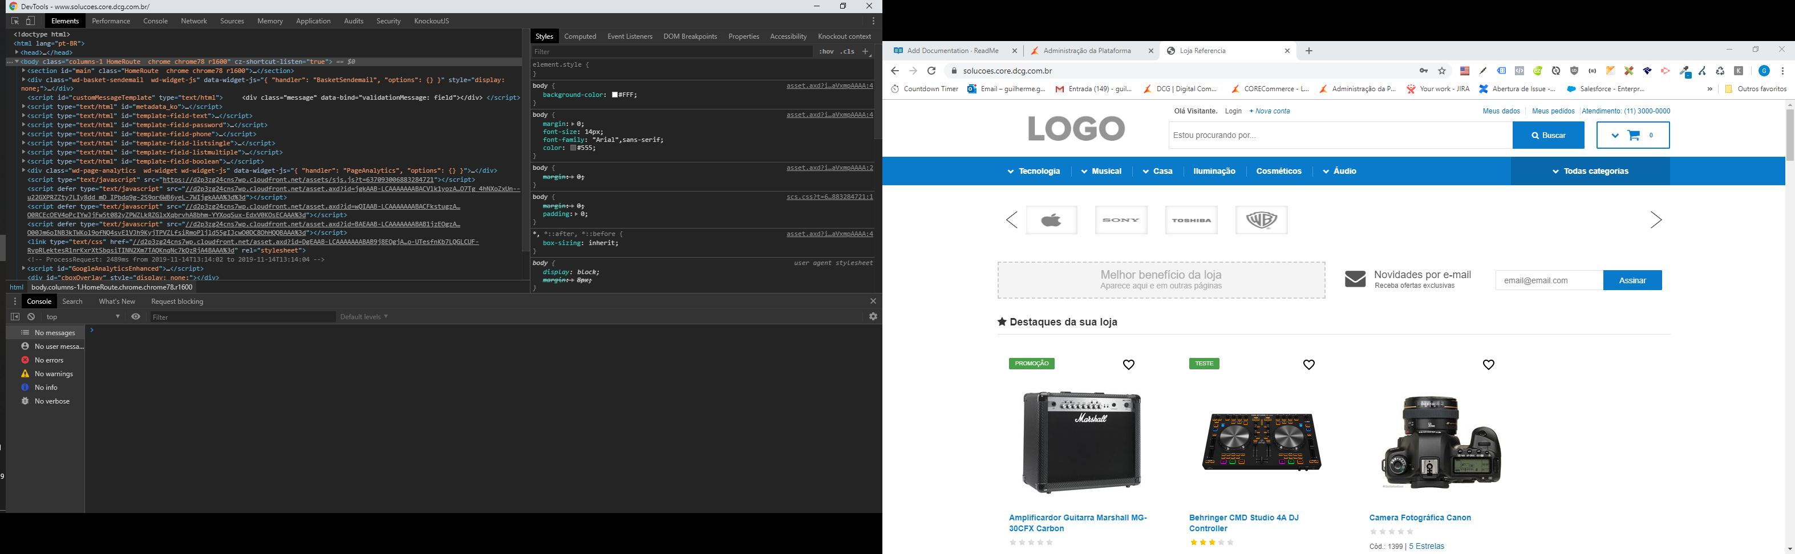Expand the head element node
The image size is (1795, 554).
(17, 52)
